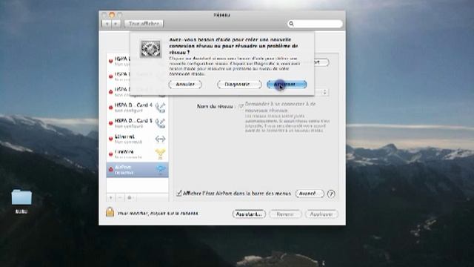Click the Tout afficher toolbar button
Viewport: 474px width, 267px height.
[144, 24]
